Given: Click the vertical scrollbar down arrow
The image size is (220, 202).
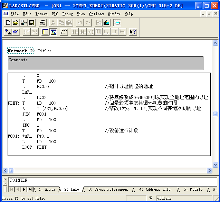Looking at the screenshot, I should [215, 164].
